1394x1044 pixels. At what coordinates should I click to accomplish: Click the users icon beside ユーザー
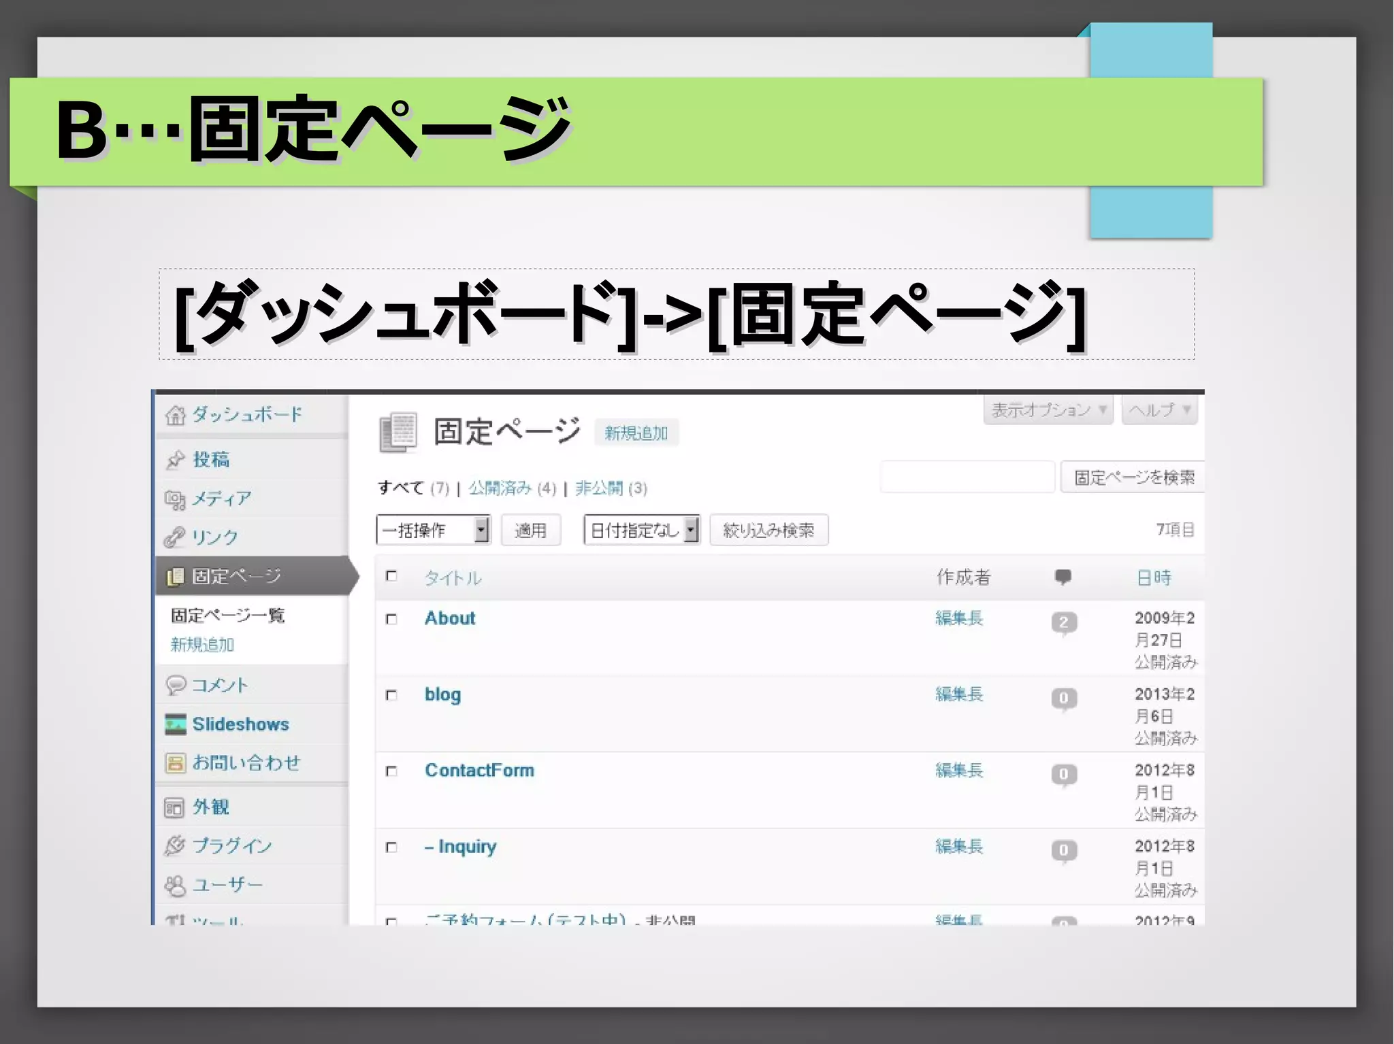[175, 885]
